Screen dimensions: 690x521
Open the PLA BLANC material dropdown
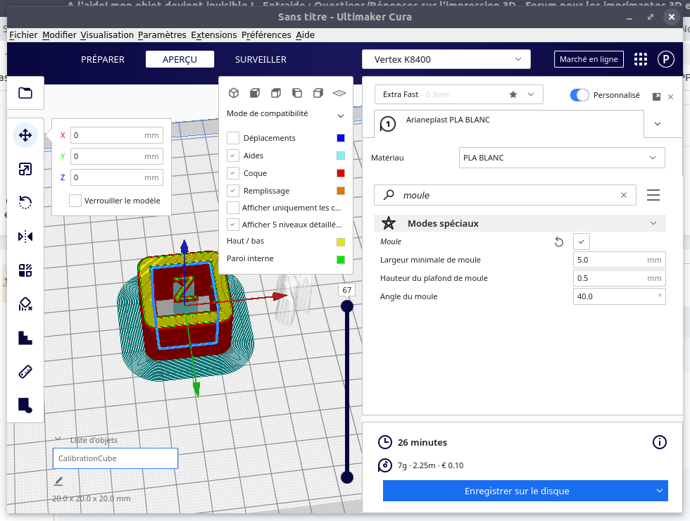coord(562,158)
